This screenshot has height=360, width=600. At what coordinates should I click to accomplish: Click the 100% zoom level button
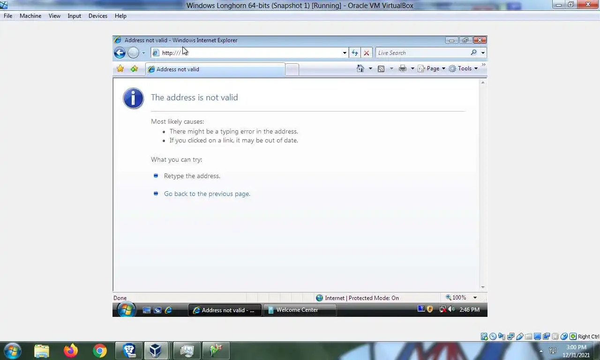456,298
